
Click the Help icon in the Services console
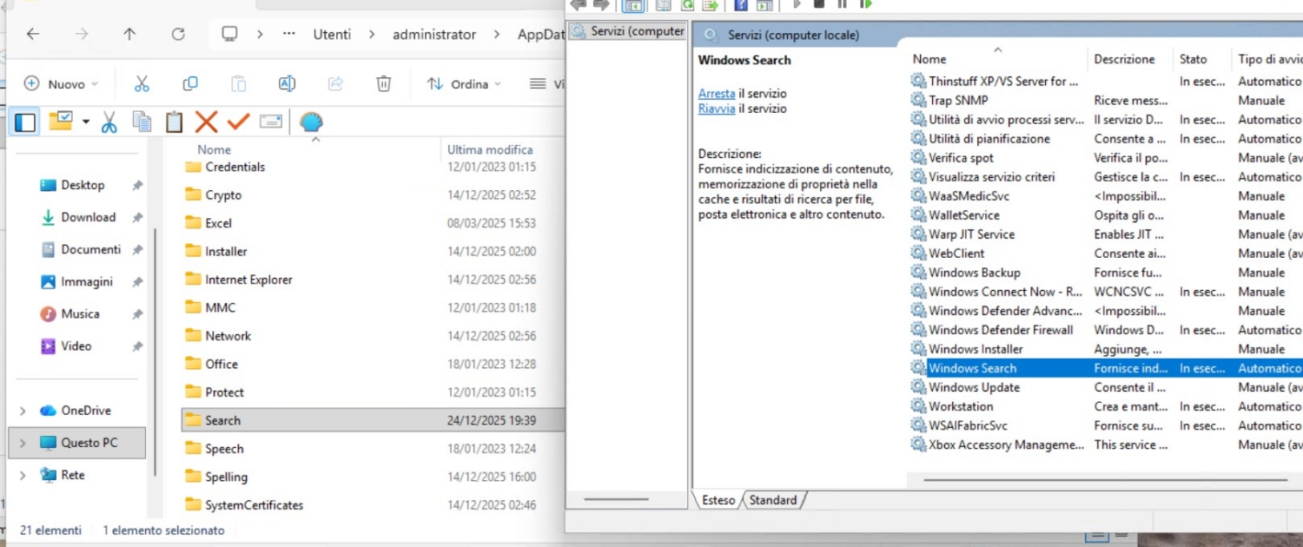point(741,6)
